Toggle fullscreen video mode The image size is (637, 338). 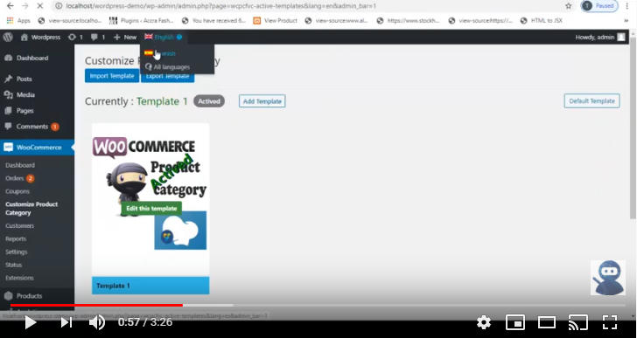pyautogui.click(x=610, y=322)
